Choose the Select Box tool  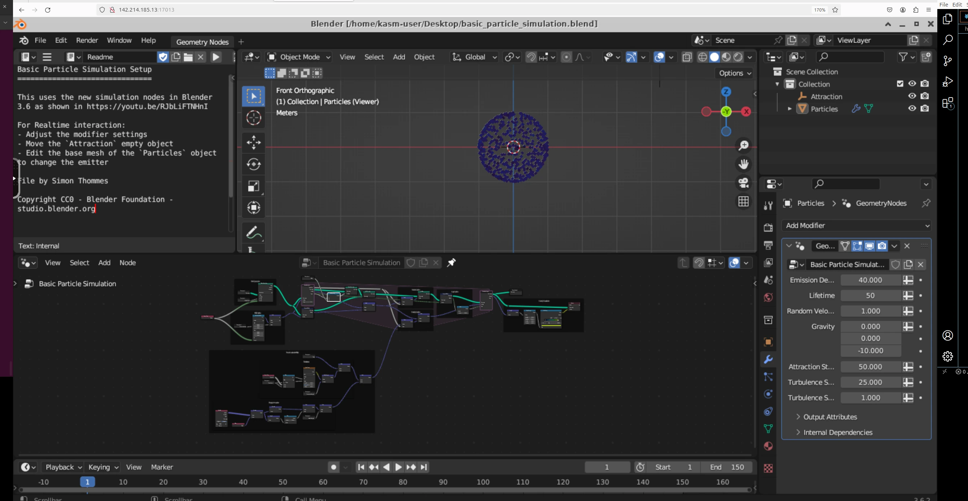pos(254,96)
